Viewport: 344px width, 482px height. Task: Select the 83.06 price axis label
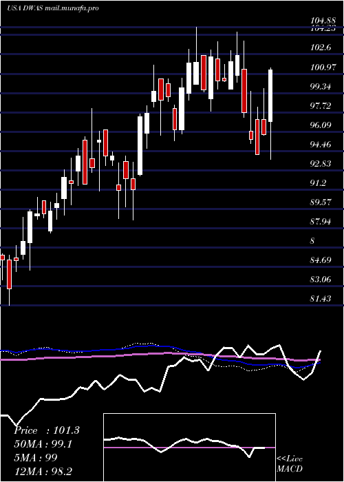click(x=321, y=280)
